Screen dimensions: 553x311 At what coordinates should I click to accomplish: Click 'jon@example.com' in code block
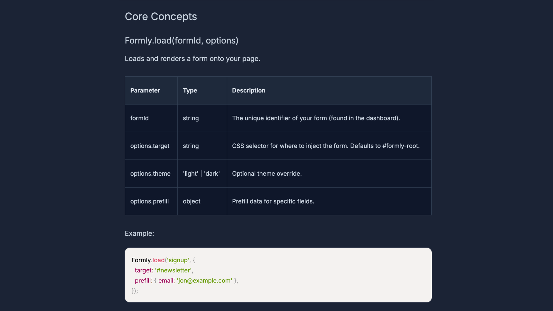pos(204,281)
